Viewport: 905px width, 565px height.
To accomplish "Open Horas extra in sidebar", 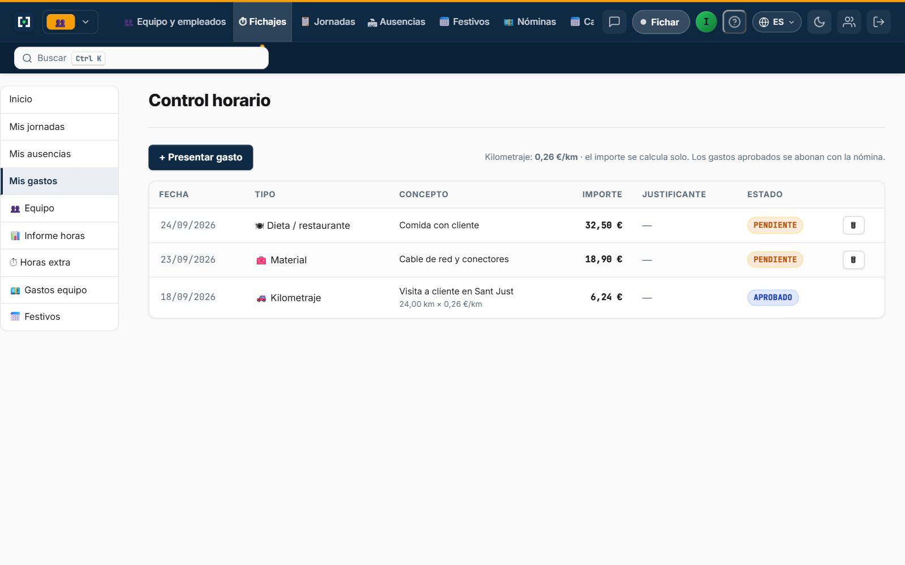I will pyautogui.click(x=59, y=262).
